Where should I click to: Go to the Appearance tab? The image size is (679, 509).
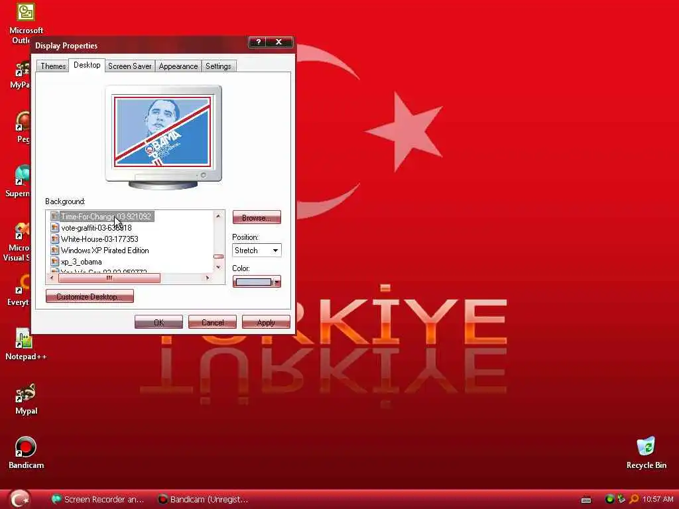click(178, 66)
